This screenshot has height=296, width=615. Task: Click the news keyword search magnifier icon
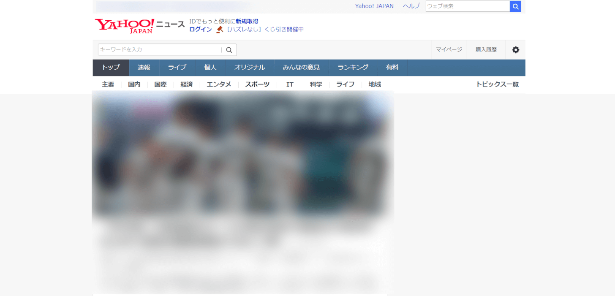tap(229, 50)
